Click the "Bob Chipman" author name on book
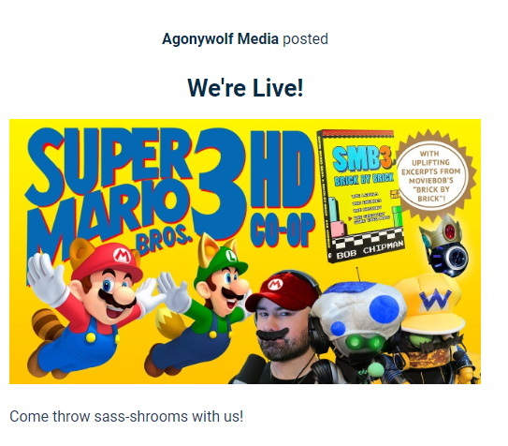The image size is (508, 446). tap(370, 250)
